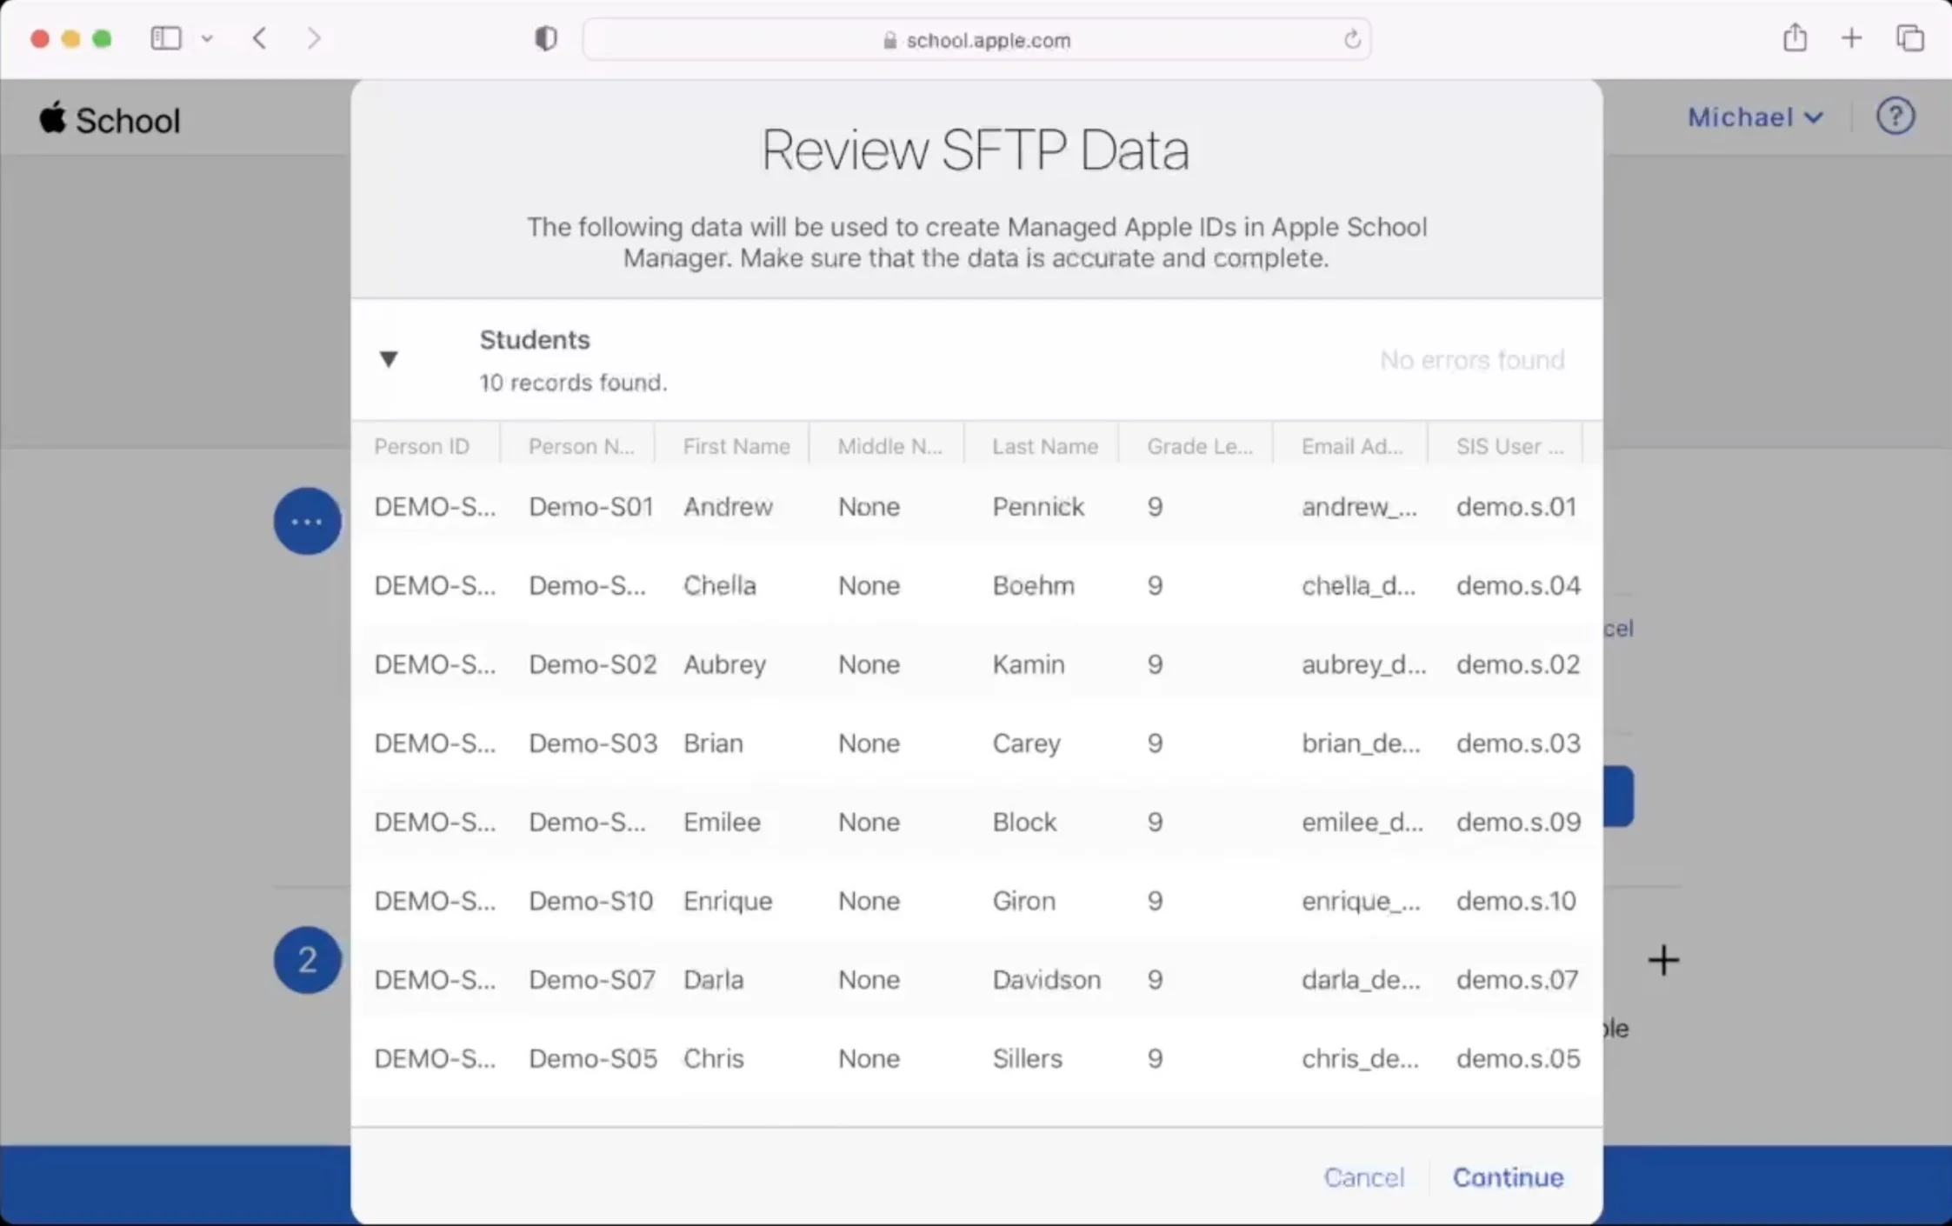
Task: Go back using the browser back arrow
Action: [x=259, y=38]
